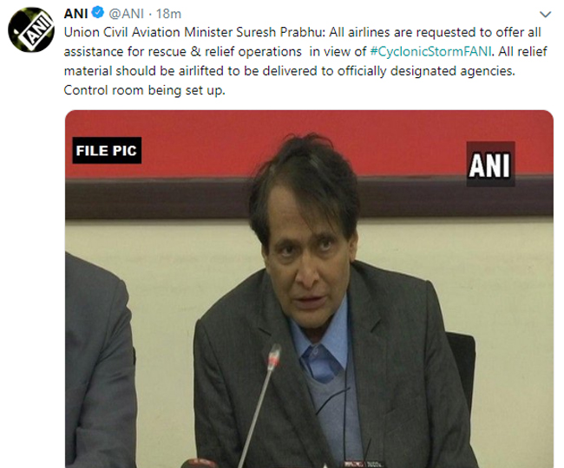Click the partially visible person at photo's left edge
The height and width of the screenshot is (468, 564).
[100, 361]
